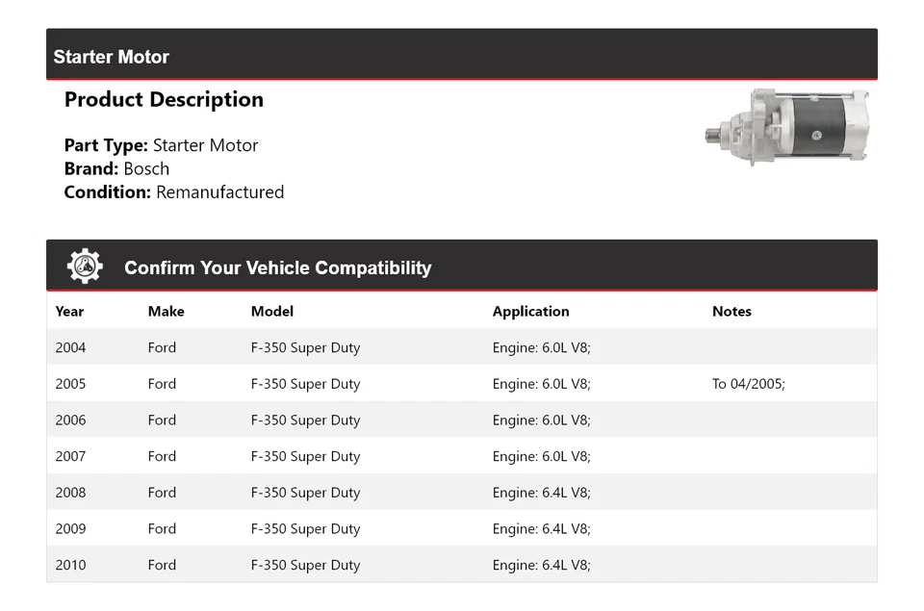Viewport: 924px width, 611px height.
Task: Click the Notes column header
Action: tap(731, 311)
